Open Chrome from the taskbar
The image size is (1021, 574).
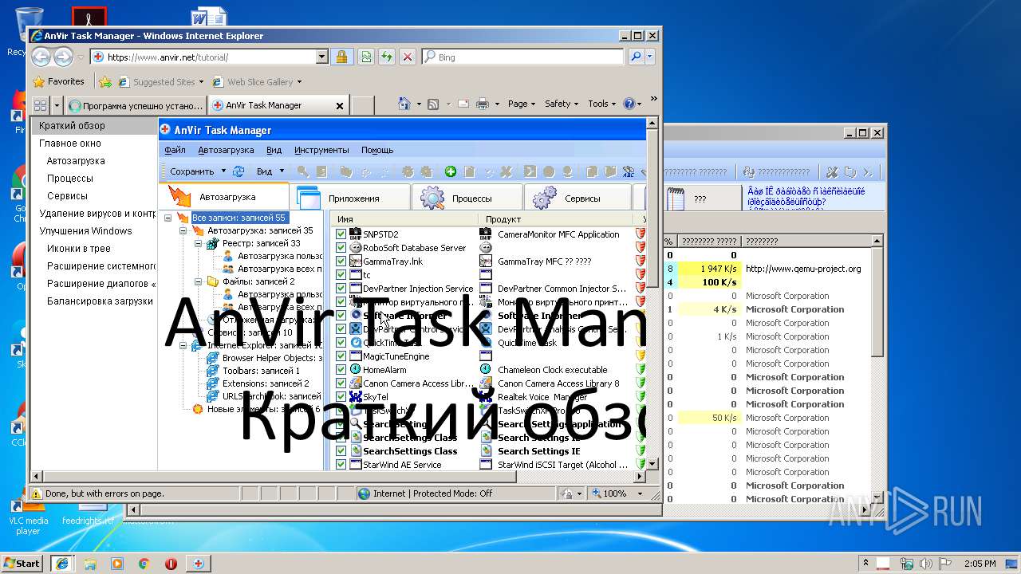click(x=144, y=563)
